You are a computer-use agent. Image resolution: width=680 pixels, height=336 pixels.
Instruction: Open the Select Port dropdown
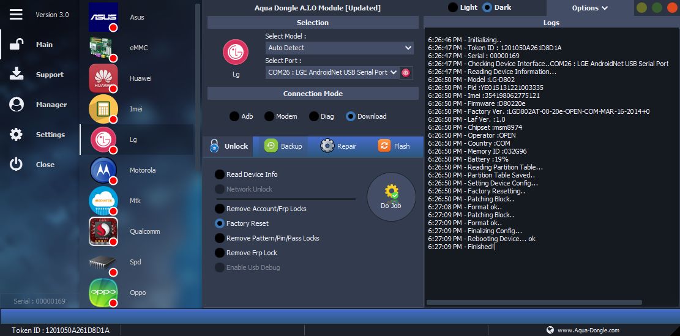click(332, 72)
